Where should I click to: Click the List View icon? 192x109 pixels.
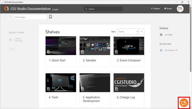(161, 35)
